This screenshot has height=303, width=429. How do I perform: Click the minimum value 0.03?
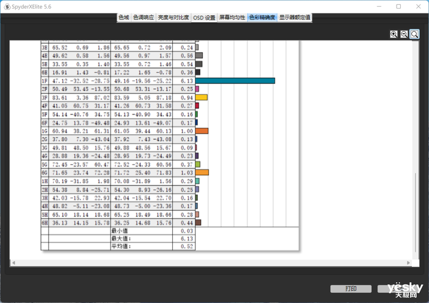[x=187, y=231]
